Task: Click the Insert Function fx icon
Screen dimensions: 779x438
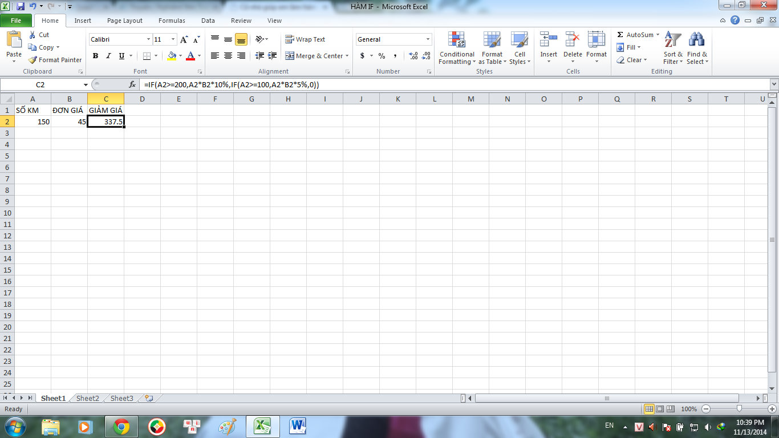Action: click(x=132, y=84)
